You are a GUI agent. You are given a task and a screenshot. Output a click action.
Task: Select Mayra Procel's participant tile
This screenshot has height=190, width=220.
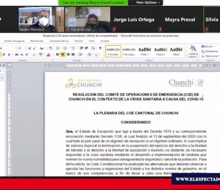(180, 19)
